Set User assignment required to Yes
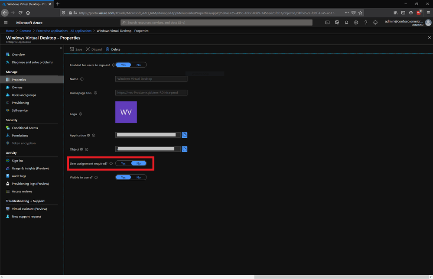Viewport: 433px width, 279px height. [123, 163]
